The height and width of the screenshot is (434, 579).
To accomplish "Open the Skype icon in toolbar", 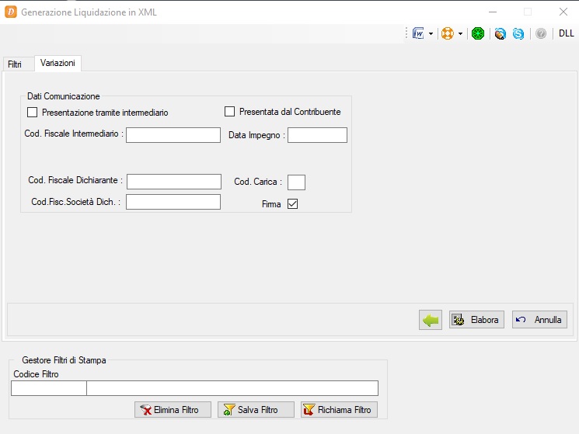I will click(x=518, y=33).
